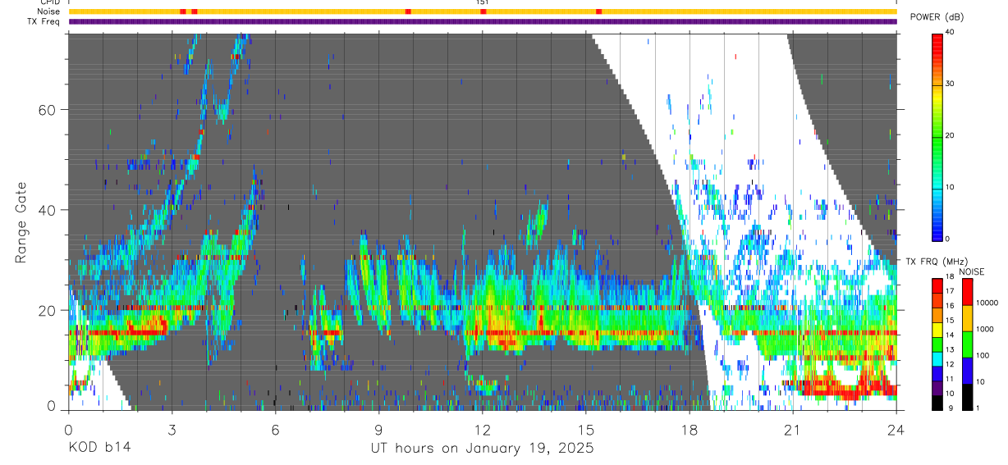Click the yellow Noise strip
The height and width of the screenshot is (465, 1008).
point(483,11)
